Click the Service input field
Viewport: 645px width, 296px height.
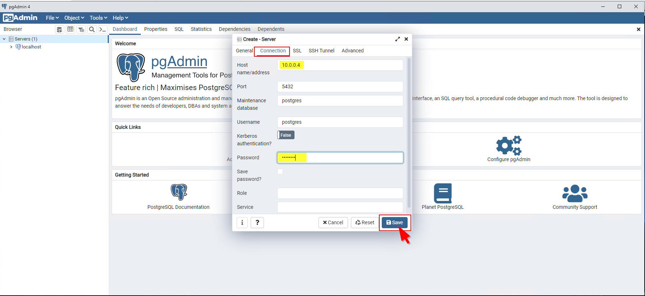coord(340,207)
